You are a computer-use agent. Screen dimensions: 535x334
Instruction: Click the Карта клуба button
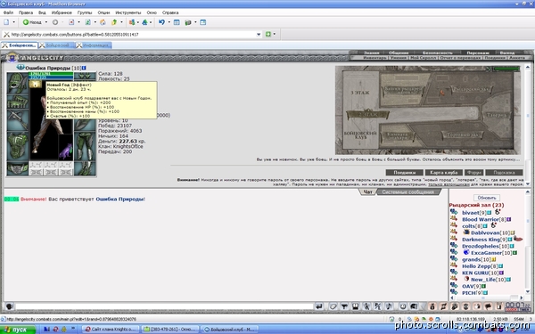click(443, 173)
